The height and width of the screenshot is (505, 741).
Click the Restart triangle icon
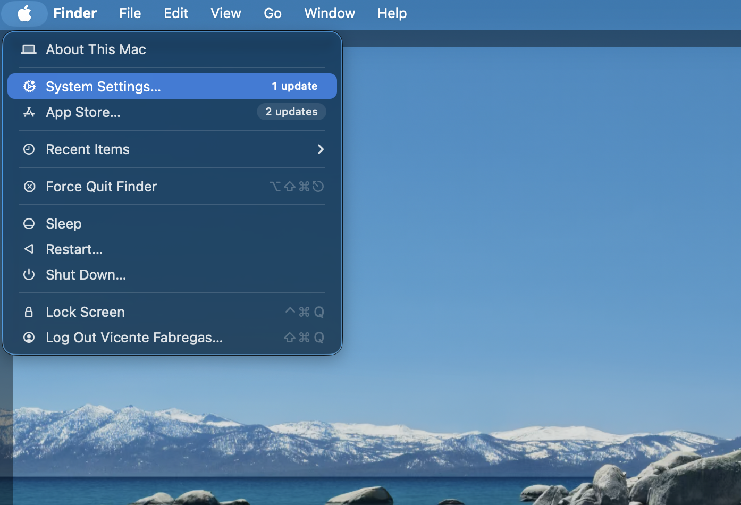(x=29, y=249)
